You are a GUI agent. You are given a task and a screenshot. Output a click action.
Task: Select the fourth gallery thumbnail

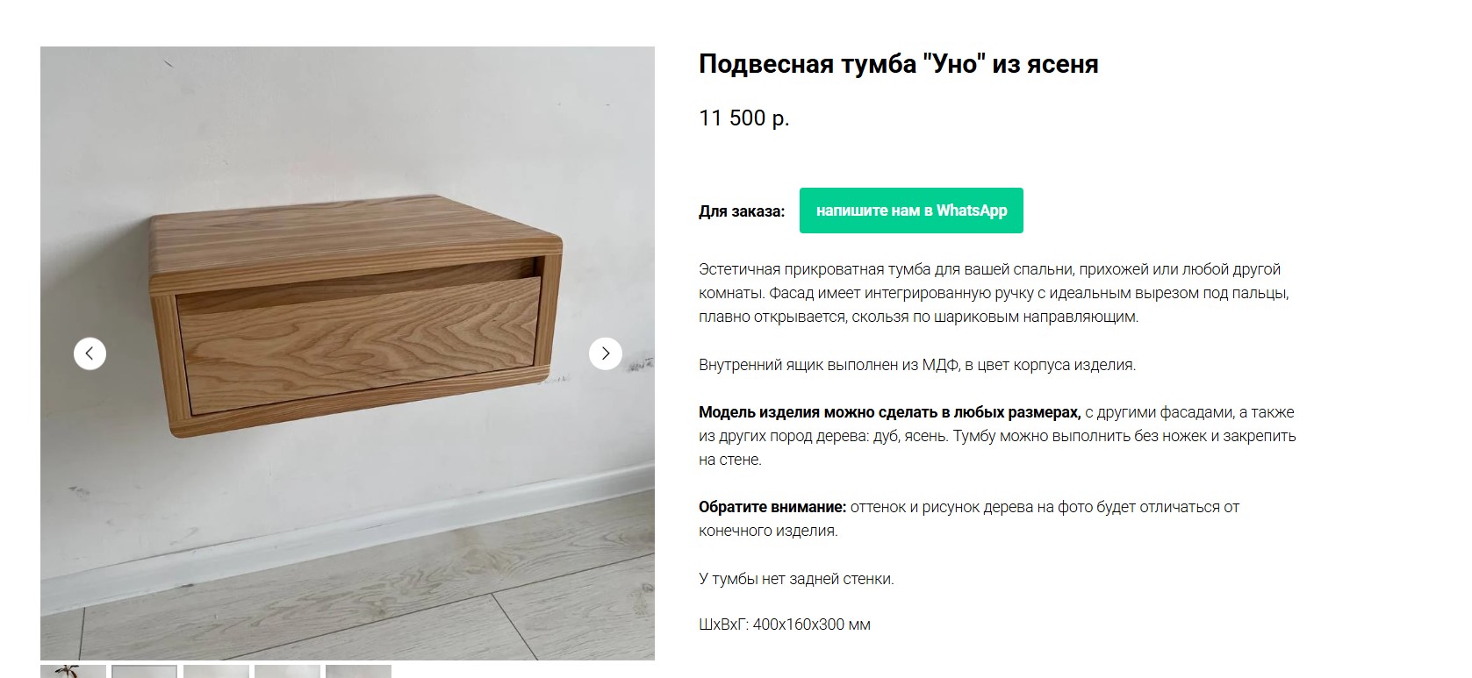tap(287, 671)
